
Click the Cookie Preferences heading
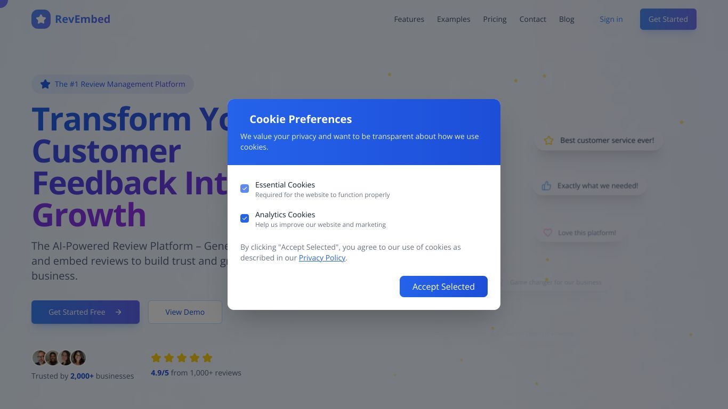(301, 119)
